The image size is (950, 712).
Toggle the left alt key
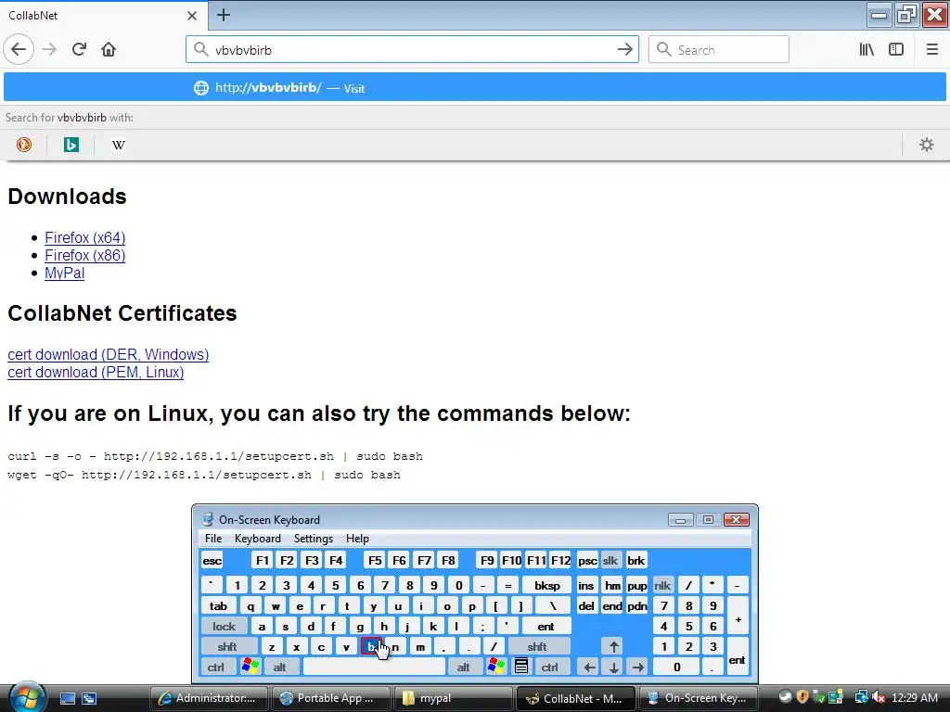click(x=279, y=667)
